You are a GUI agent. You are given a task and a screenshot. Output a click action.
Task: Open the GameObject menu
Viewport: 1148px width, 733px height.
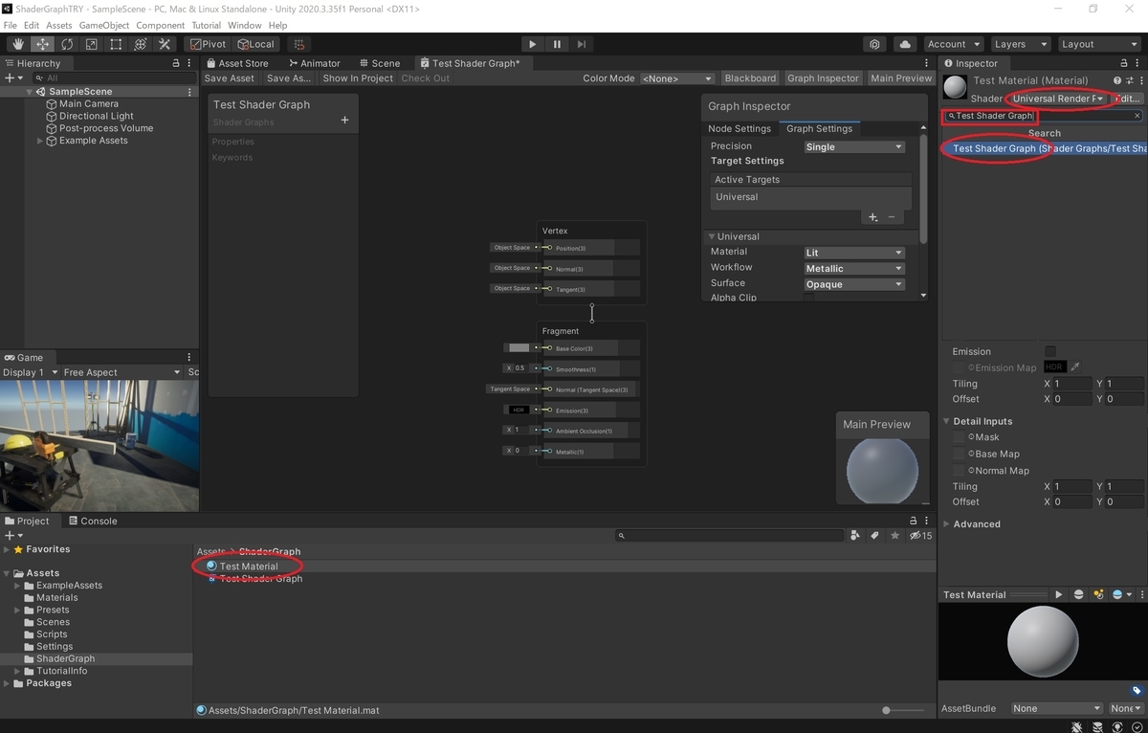104,25
